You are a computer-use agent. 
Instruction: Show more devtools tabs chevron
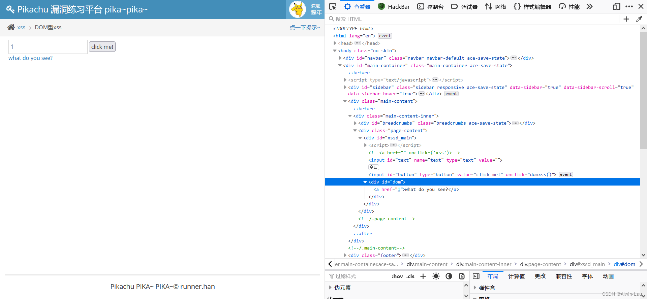click(589, 6)
